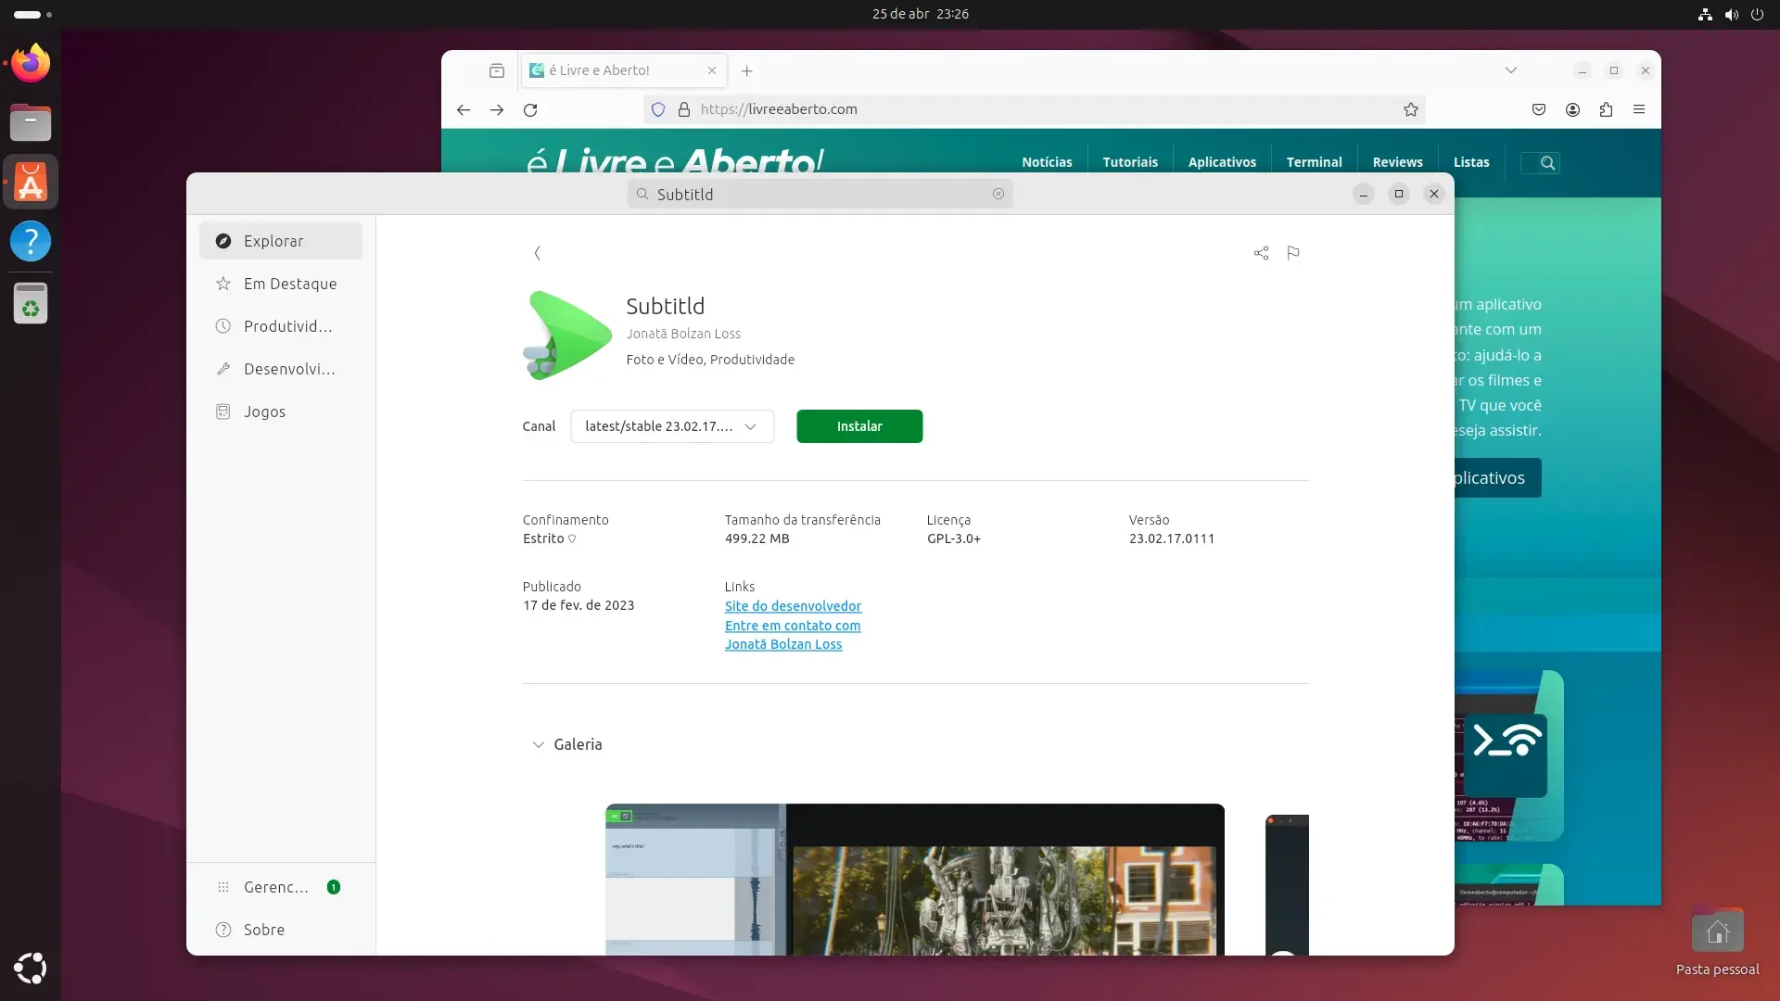Open the Subtitld gallery screenshot thumbnail
1780x1001 pixels.
pyautogui.click(x=915, y=879)
